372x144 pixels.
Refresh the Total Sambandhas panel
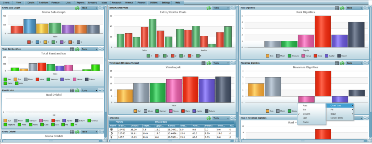(77, 49)
